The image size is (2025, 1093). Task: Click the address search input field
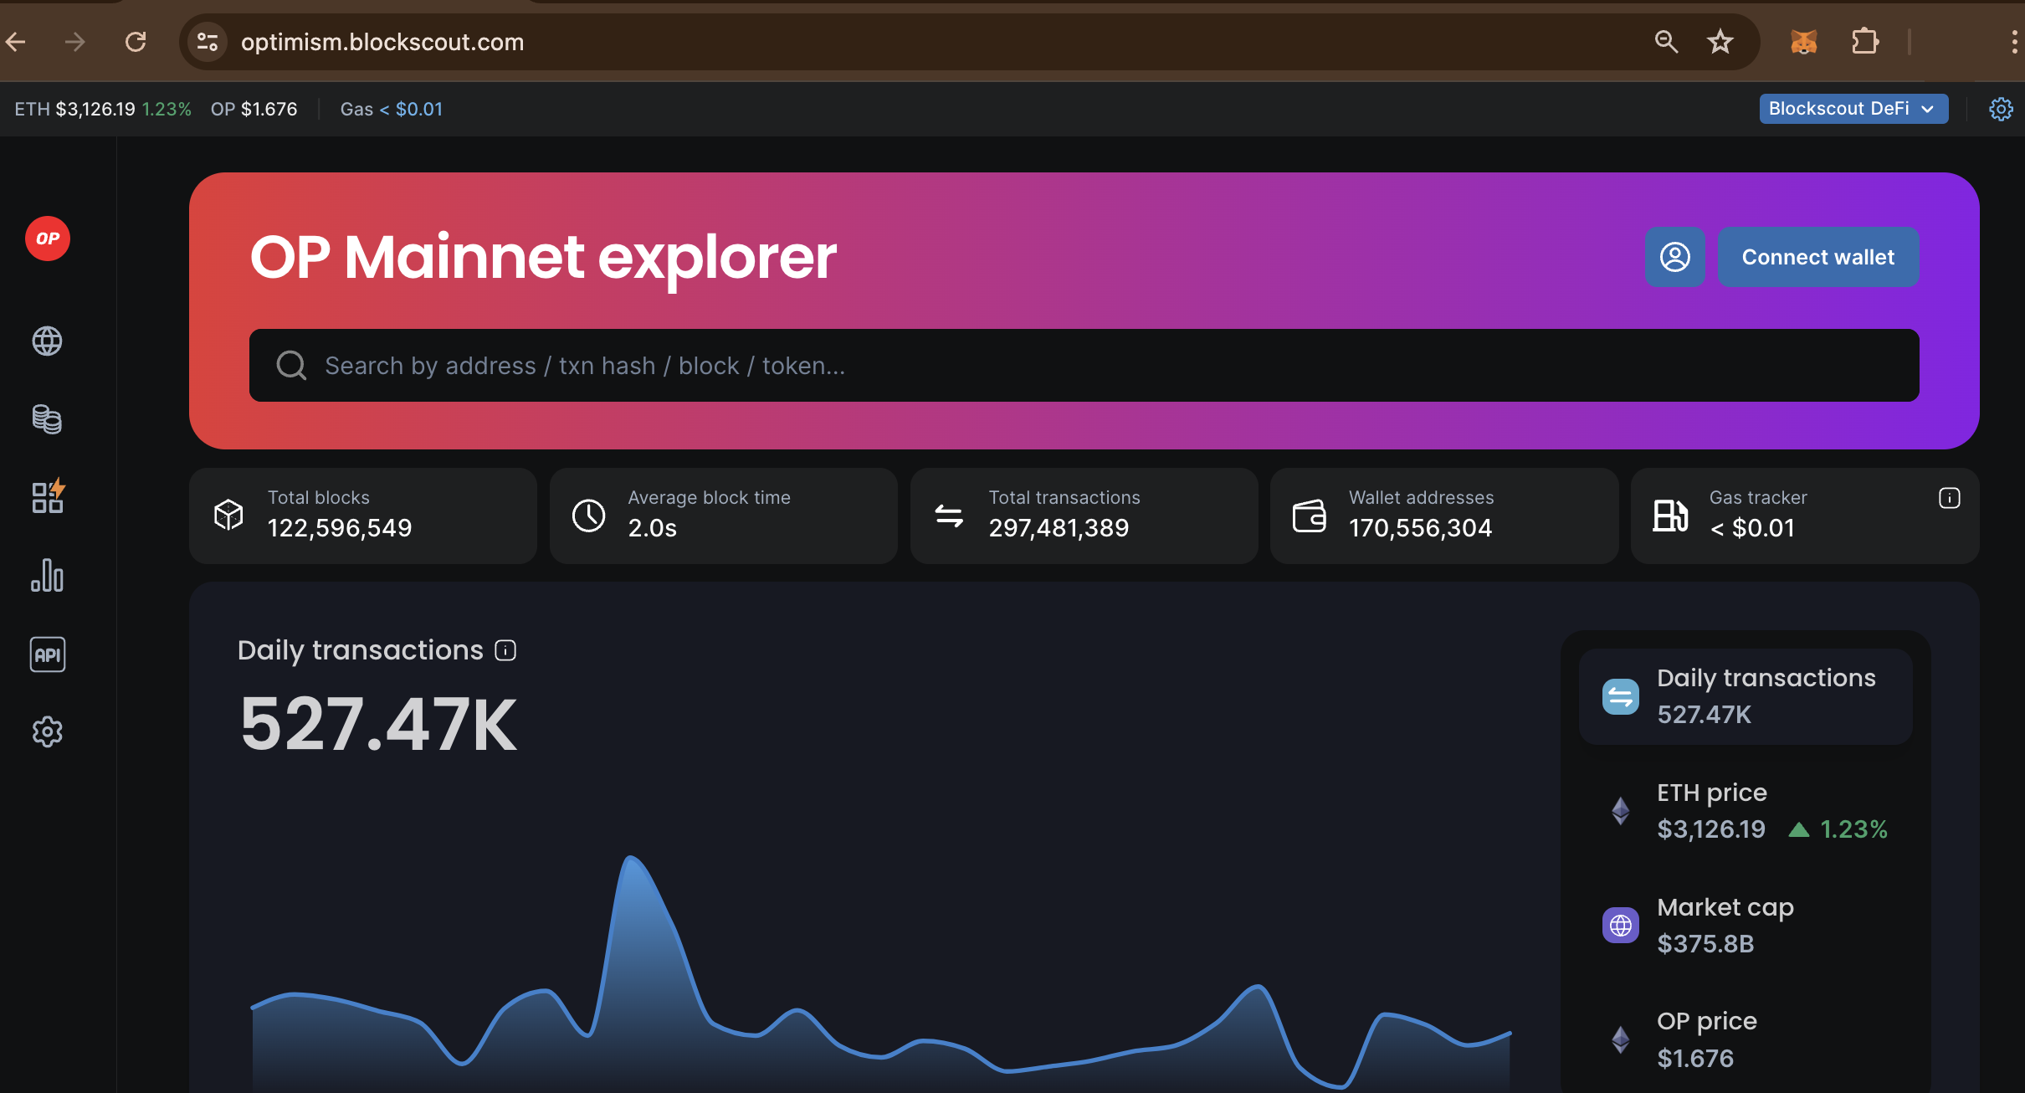pos(1084,366)
